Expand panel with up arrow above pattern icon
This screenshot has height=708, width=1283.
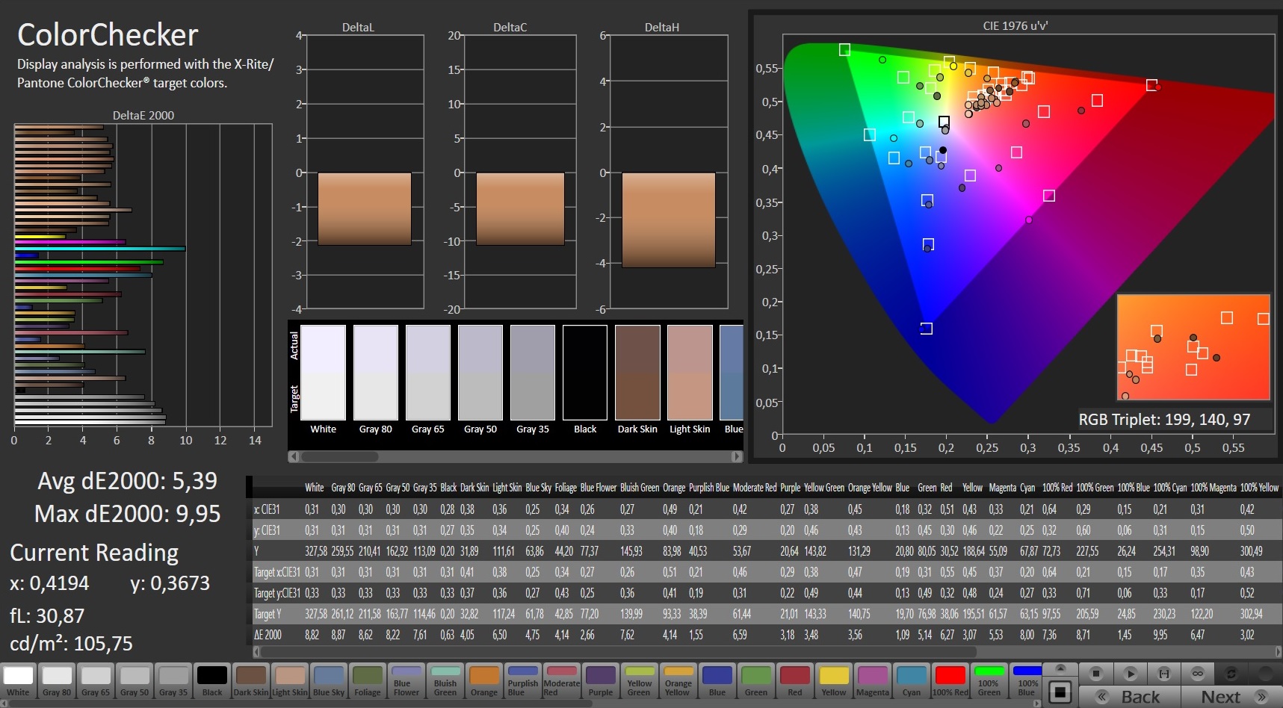1060,668
